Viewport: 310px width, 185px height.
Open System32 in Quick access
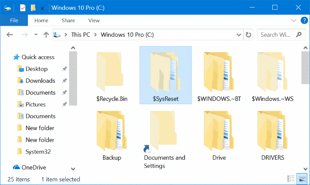pyautogui.click(x=34, y=152)
